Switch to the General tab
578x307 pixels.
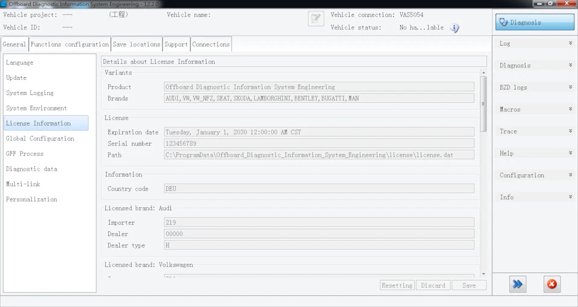(14, 44)
